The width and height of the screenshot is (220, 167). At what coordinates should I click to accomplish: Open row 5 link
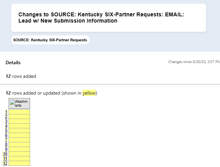(x=6, y=130)
